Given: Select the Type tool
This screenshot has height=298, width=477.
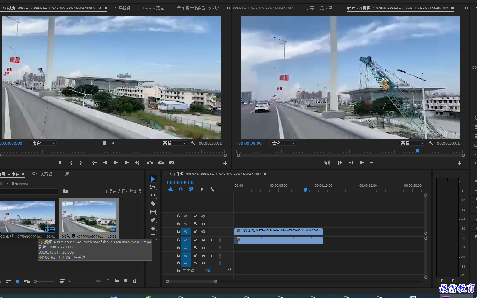Looking at the screenshot, I should tap(153, 236).
